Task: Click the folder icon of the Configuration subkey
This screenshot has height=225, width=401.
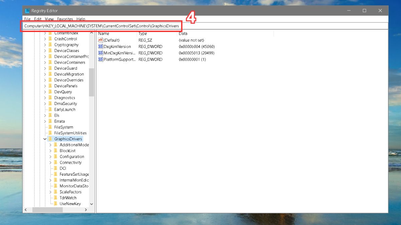Action: [55, 156]
